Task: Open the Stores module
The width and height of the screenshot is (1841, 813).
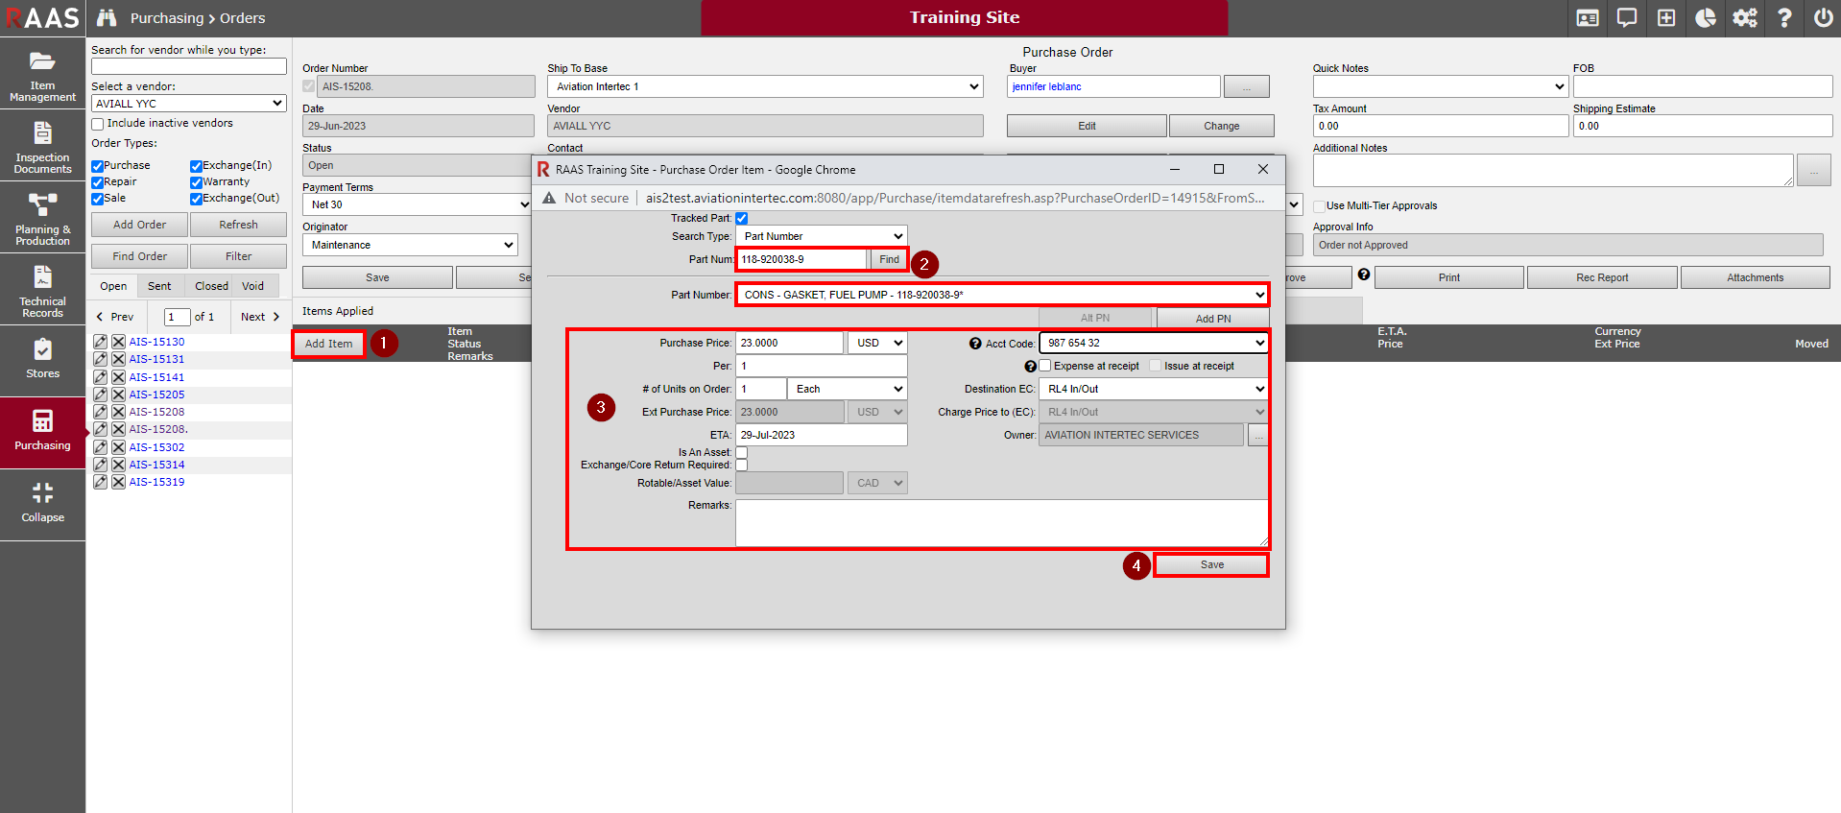Action: [42, 360]
